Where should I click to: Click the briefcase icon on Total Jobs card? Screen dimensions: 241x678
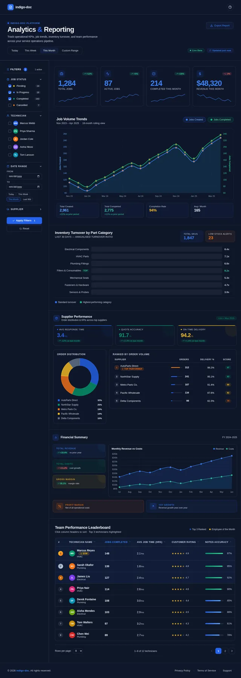coord(62,74)
